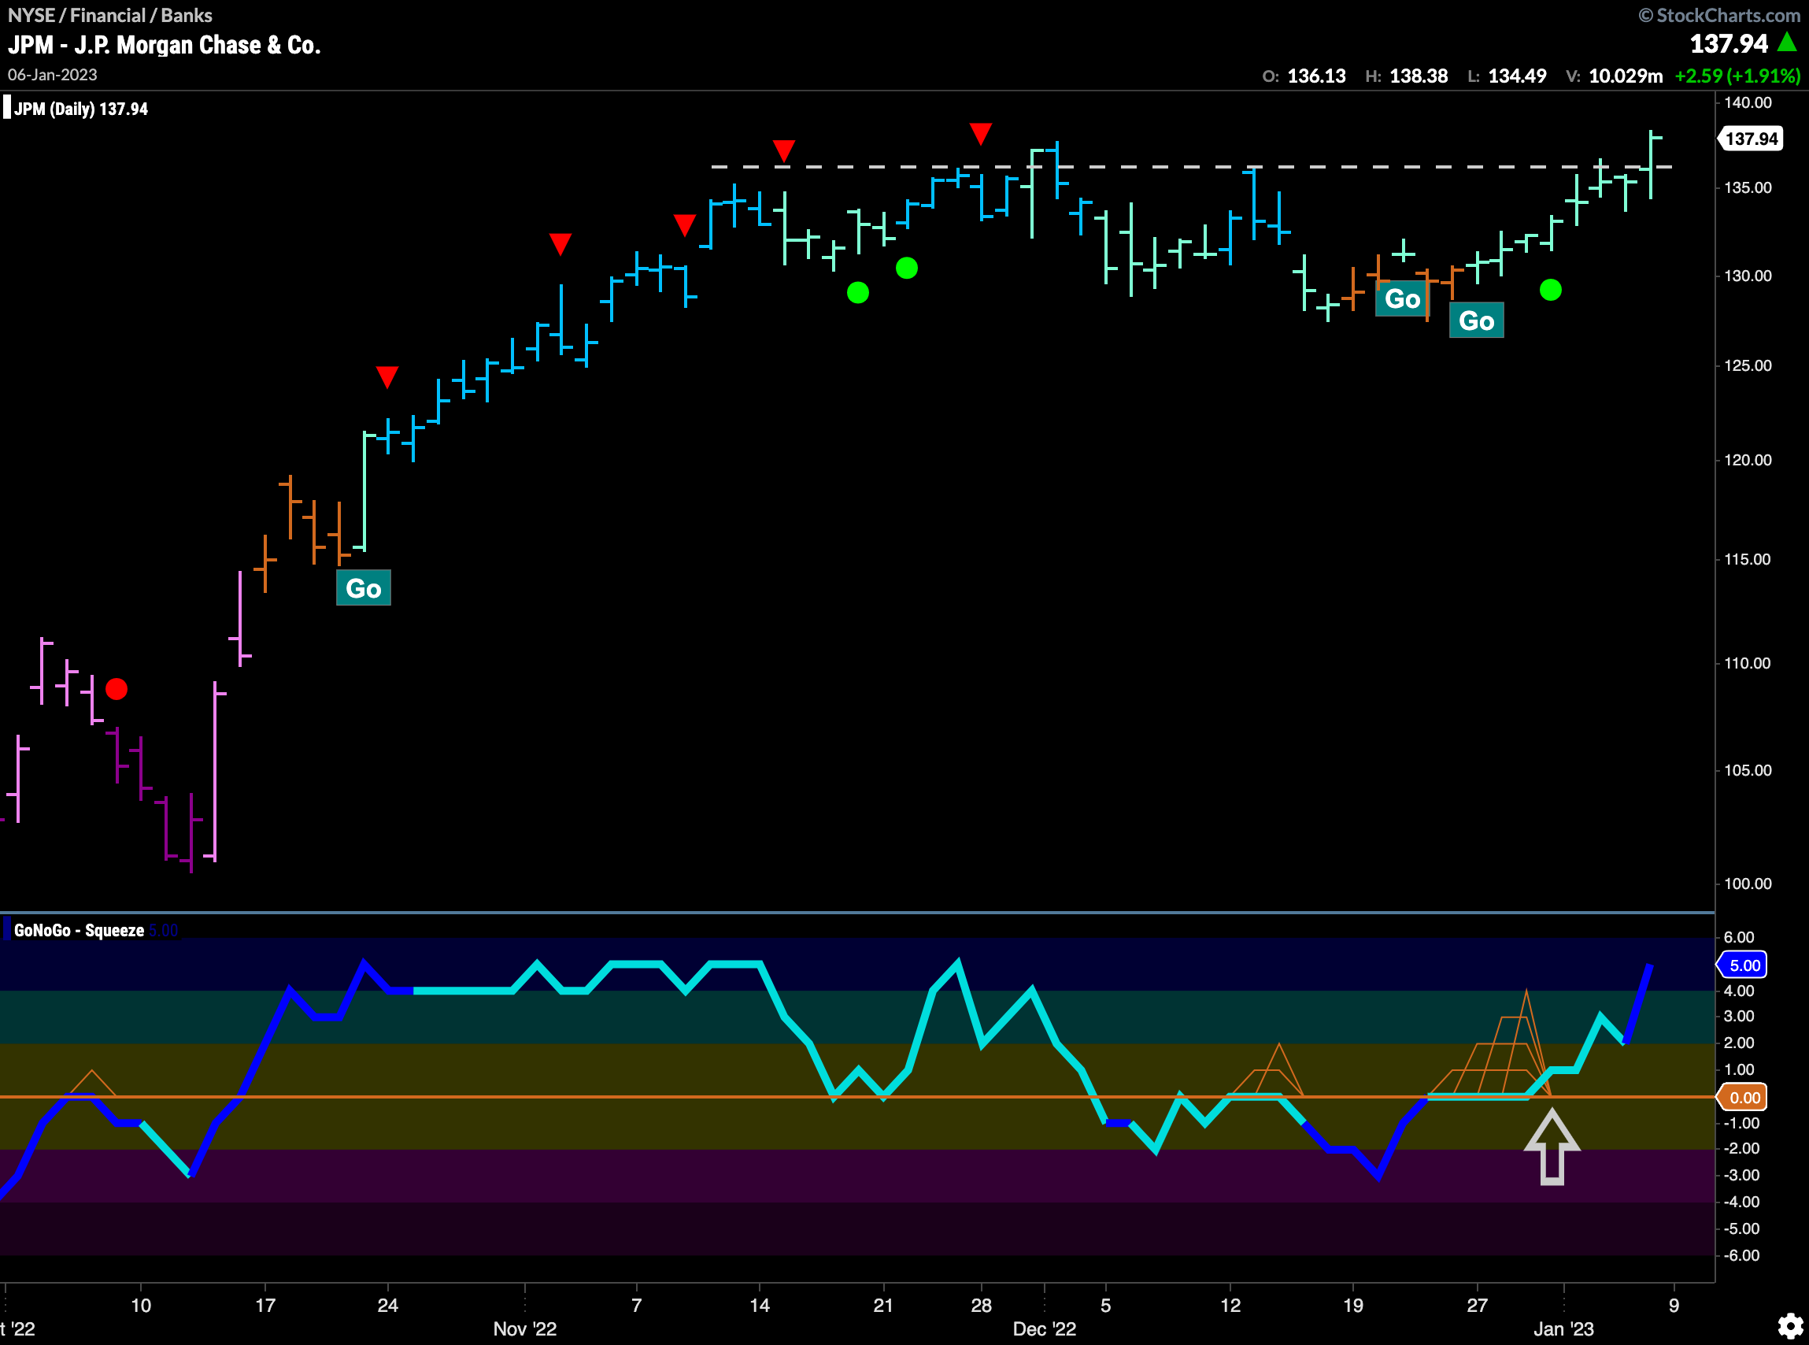Click the green up-arrow price change icon
The image size is (1809, 1345).
coord(1787,42)
